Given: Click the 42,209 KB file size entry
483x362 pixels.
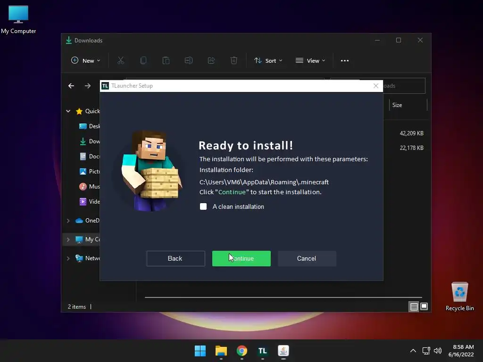Looking at the screenshot, I should pyautogui.click(x=411, y=133).
